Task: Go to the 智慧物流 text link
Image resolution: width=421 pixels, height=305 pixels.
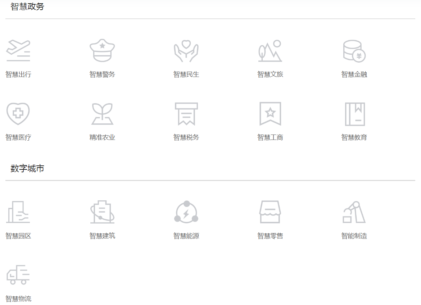Action: 18,299
